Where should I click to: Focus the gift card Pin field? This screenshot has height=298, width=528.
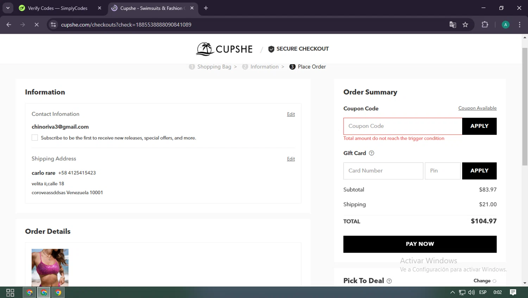[x=443, y=171]
